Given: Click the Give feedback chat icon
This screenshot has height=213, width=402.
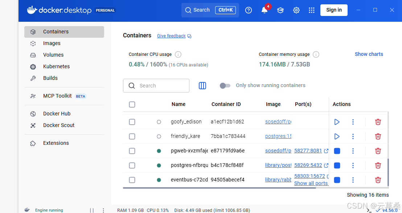Looking at the screenshot, I should [x=189, y=36].
